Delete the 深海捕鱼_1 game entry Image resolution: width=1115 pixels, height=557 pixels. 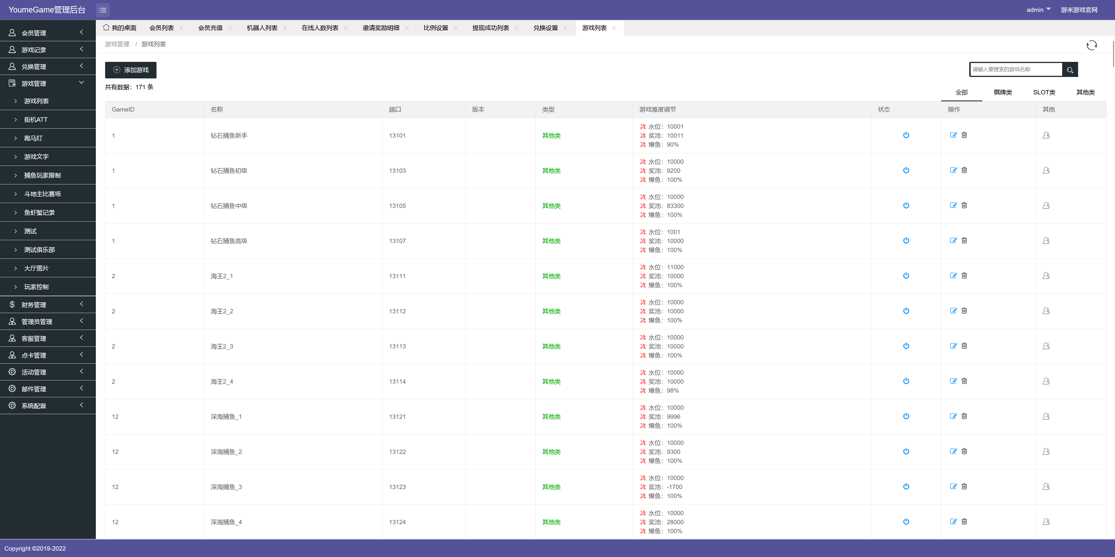tap(964, 416)
